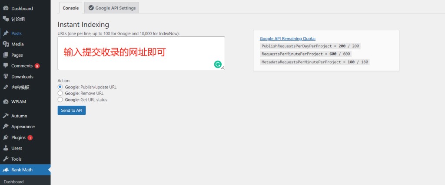This screenshot has width=445, height=185.
Task: Click the checkmark icon on Google API Settings tab
Action: point(91,8)
